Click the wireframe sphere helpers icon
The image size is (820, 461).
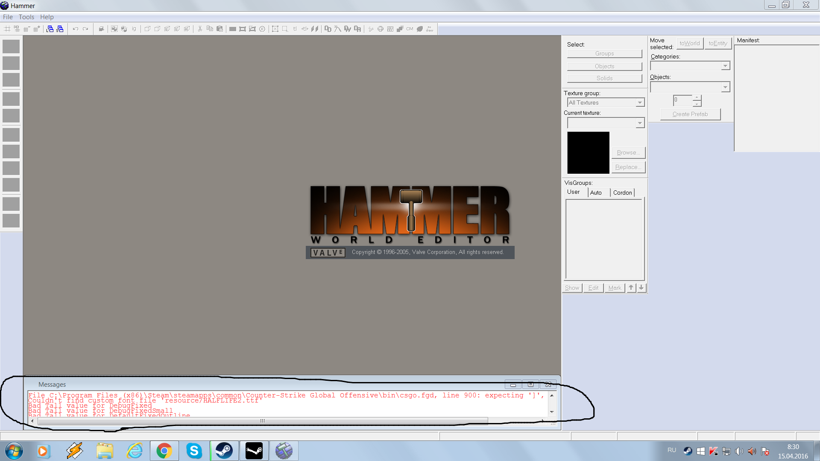tap(381, 29)
